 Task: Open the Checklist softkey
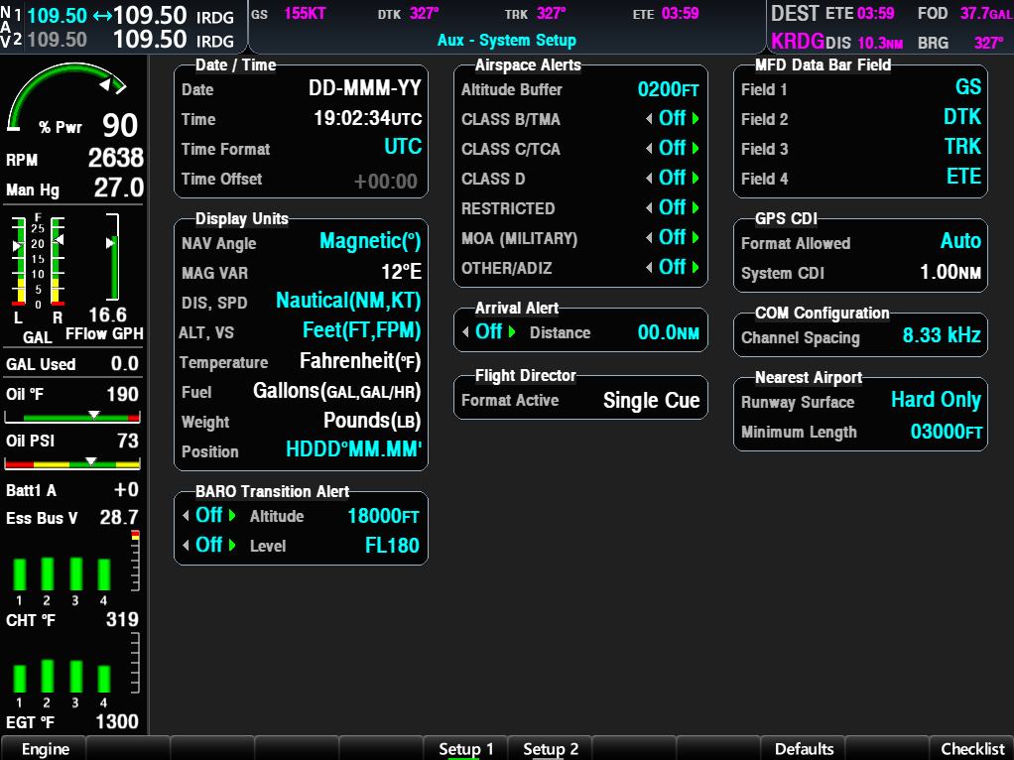[x=971, y=749]
